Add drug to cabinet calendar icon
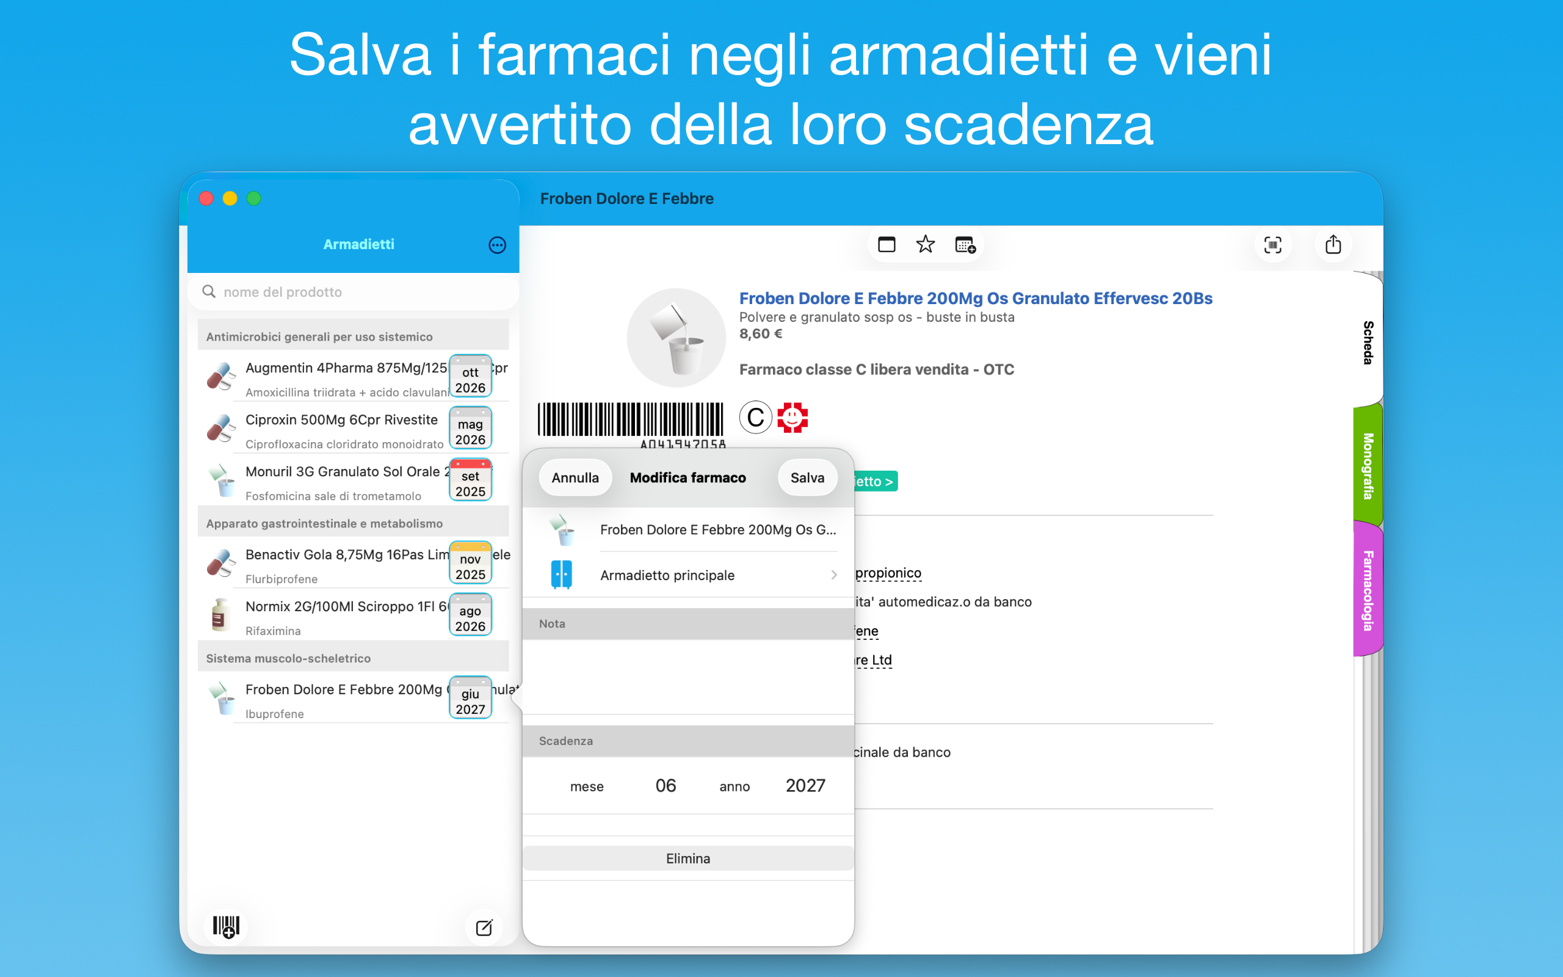This screenshot has width=1563, height=977. (x=965, y=245)
